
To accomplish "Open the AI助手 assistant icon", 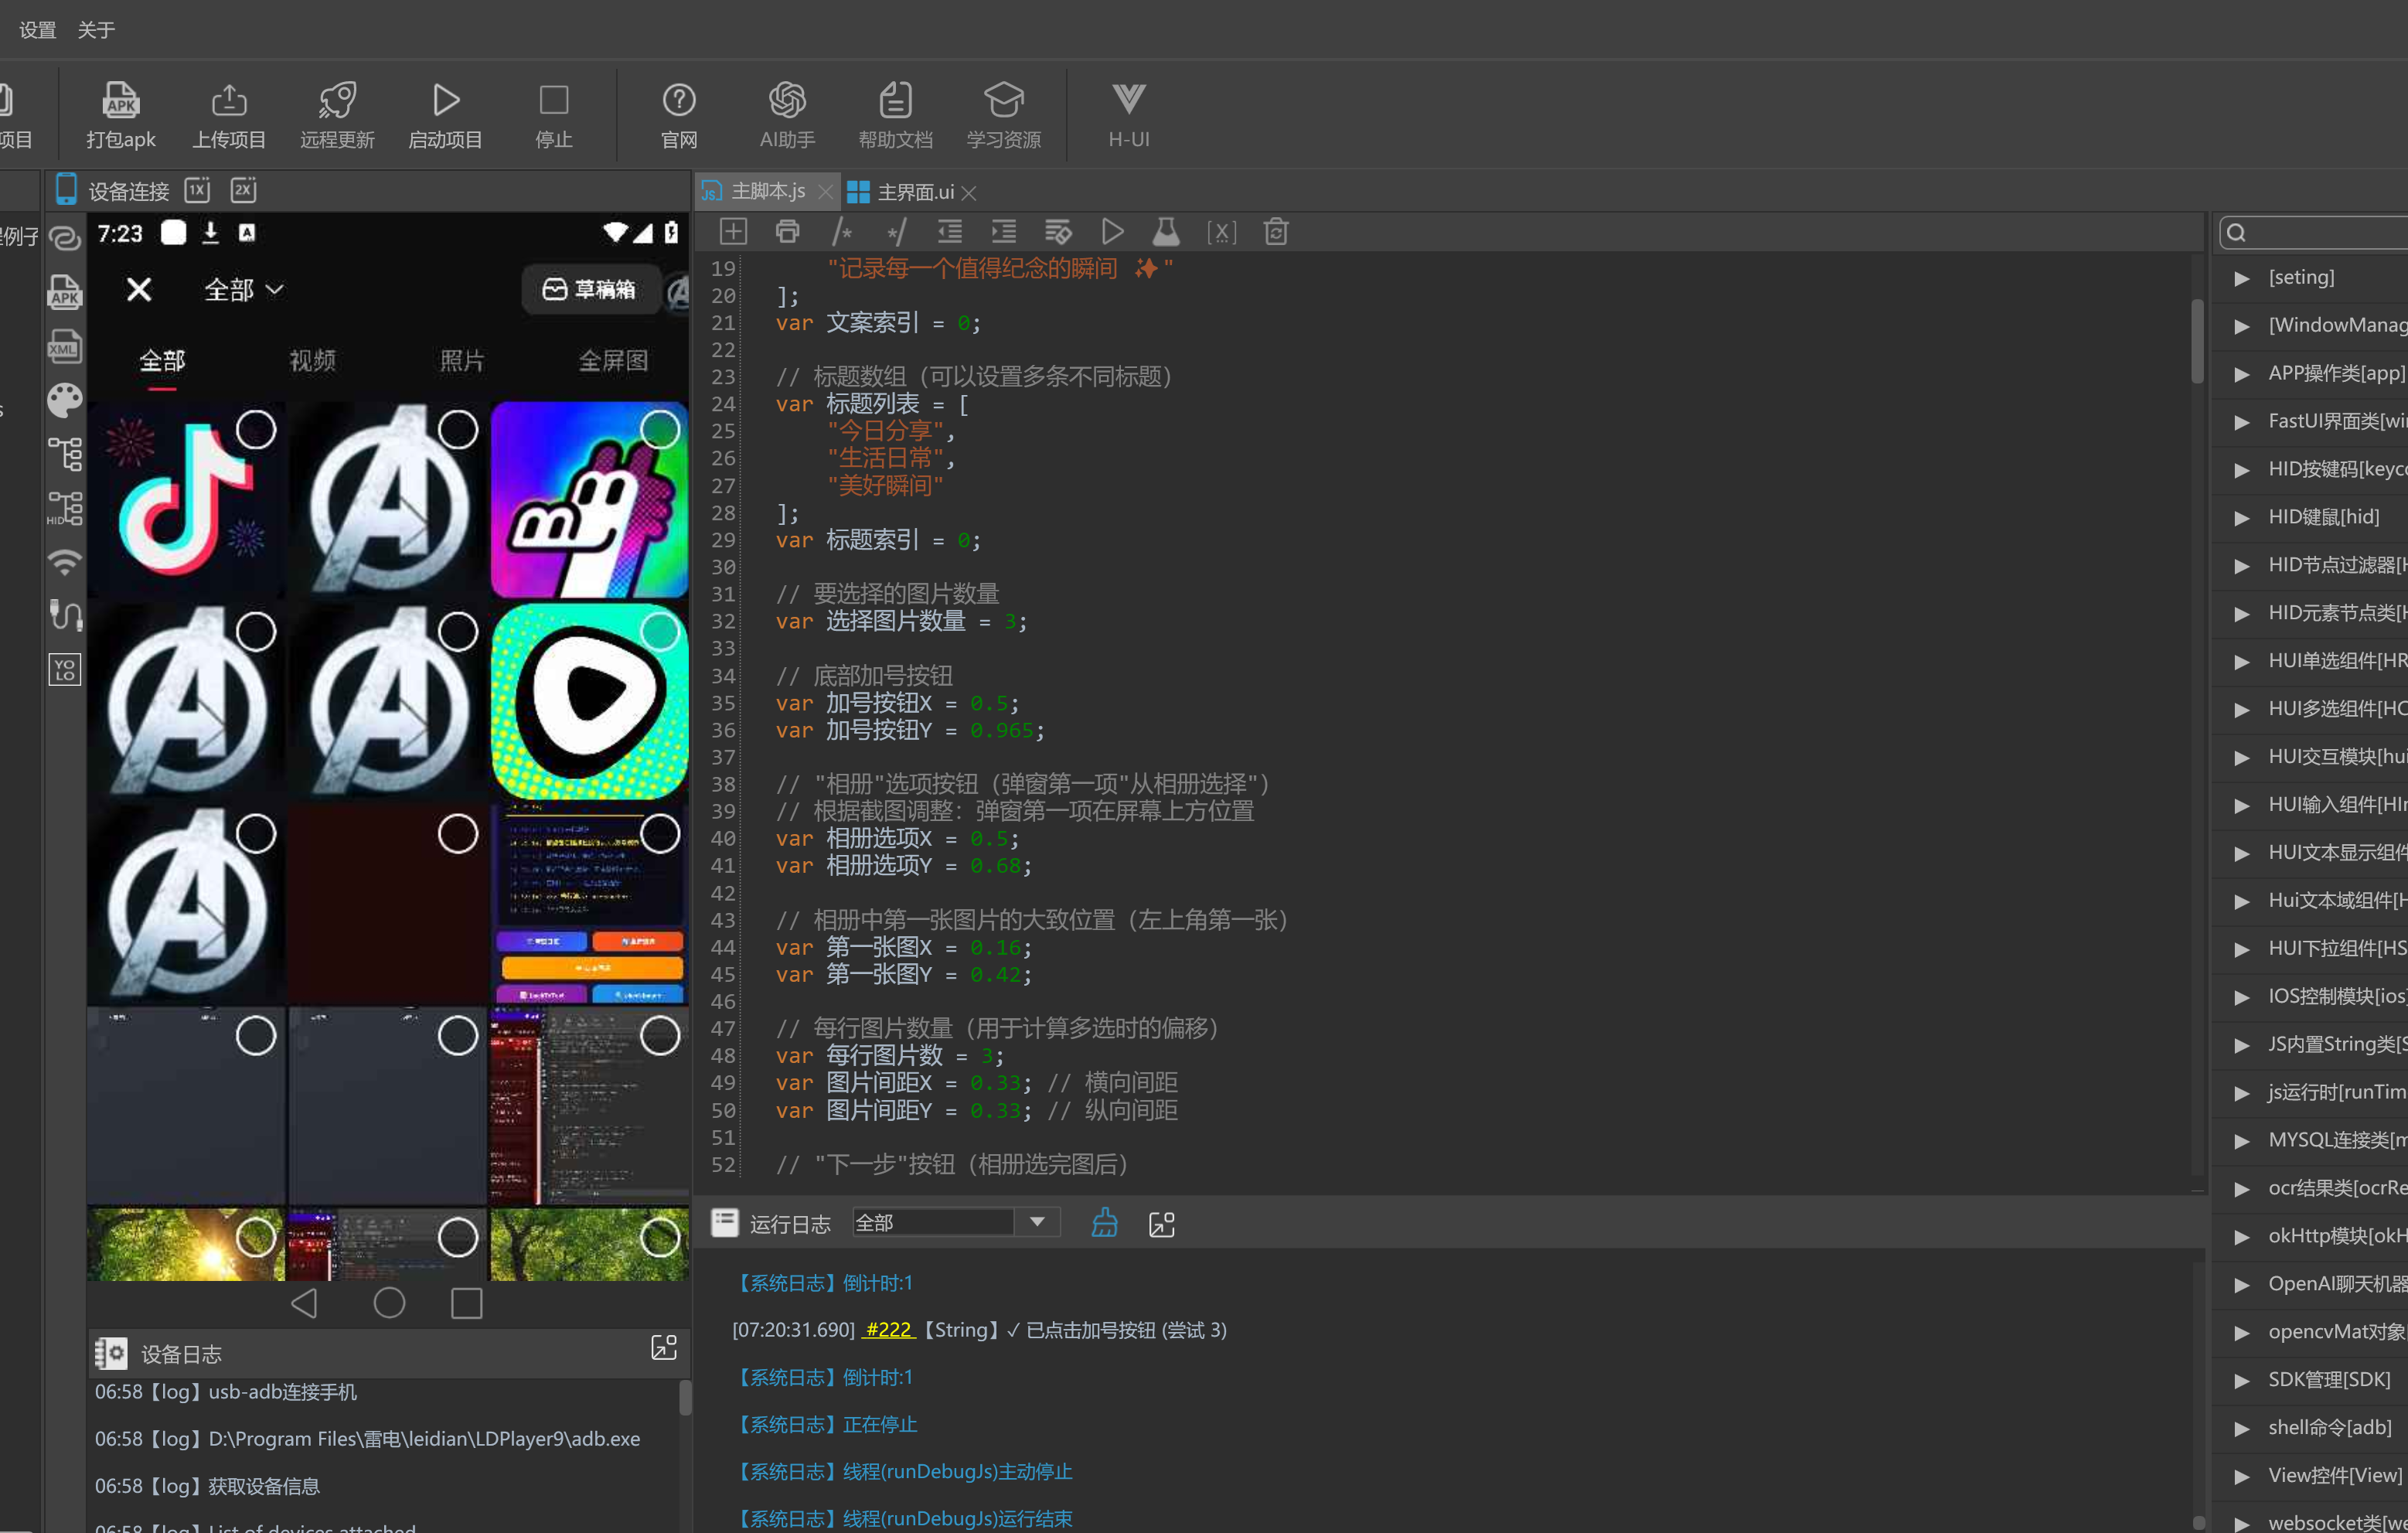I will click(787, 100).
